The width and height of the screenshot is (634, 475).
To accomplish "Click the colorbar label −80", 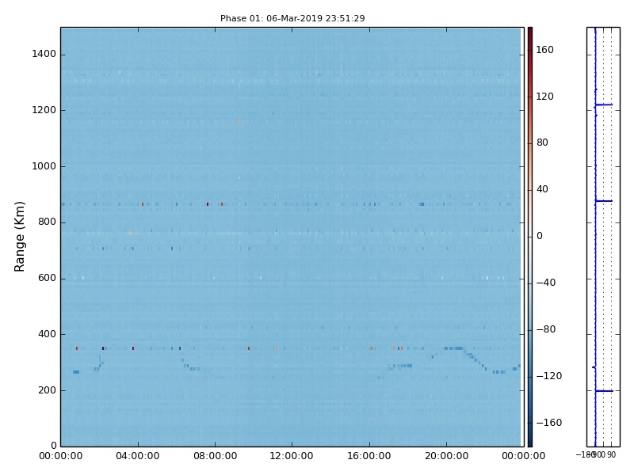I will (x=546, y=329).
